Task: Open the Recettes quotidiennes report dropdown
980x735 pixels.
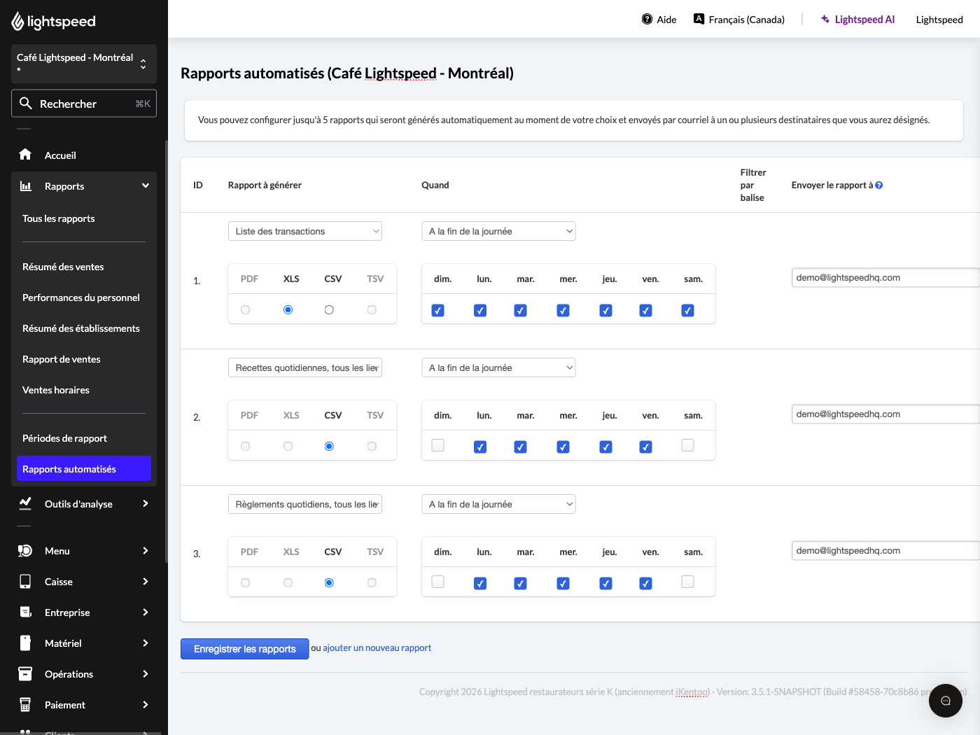Action: [x=305, y=367]
